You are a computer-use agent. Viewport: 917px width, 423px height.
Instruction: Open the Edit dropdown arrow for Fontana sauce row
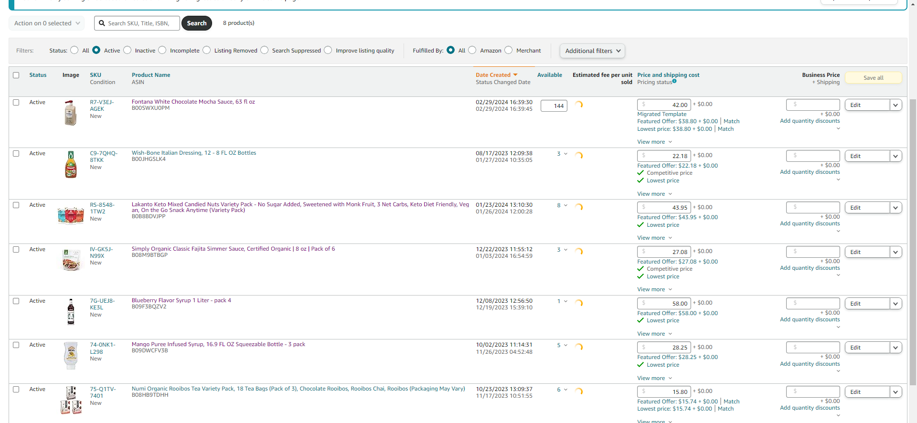pyautogui.click(x=896, y=105)
